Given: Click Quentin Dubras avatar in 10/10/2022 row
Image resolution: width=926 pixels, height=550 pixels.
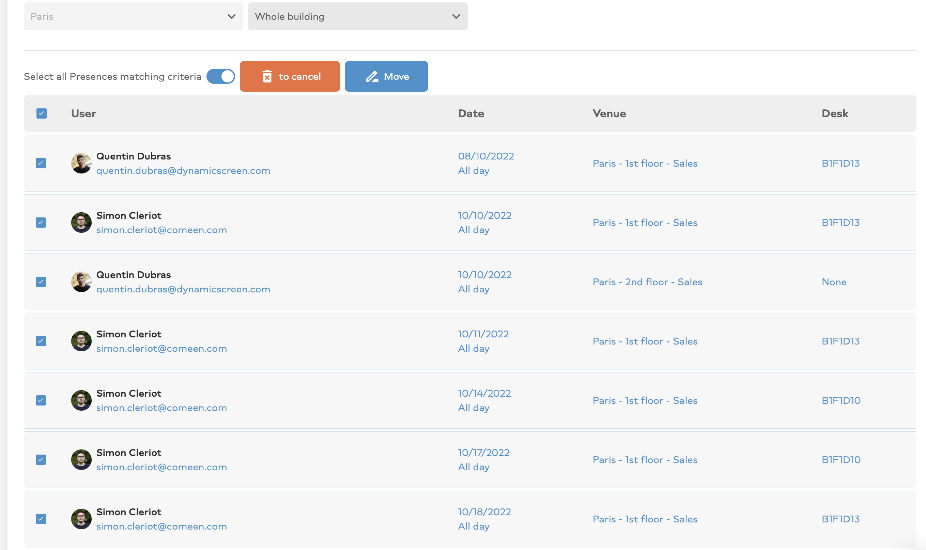Looking at the screenshot, I should pyautogui.click(x=81, y=282).
